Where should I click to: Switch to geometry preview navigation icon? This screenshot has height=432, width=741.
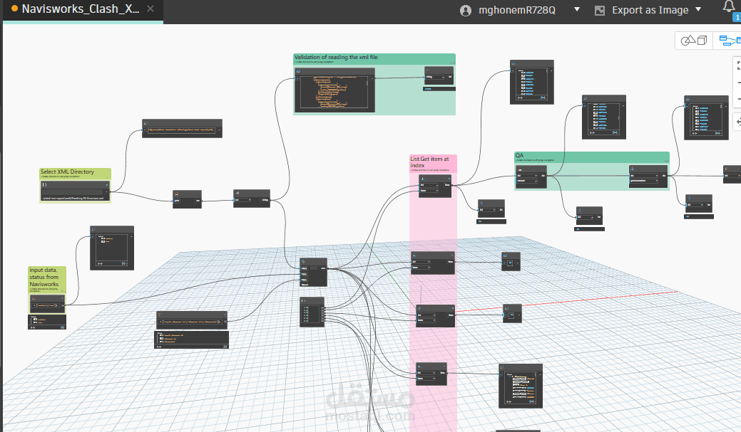694,41
